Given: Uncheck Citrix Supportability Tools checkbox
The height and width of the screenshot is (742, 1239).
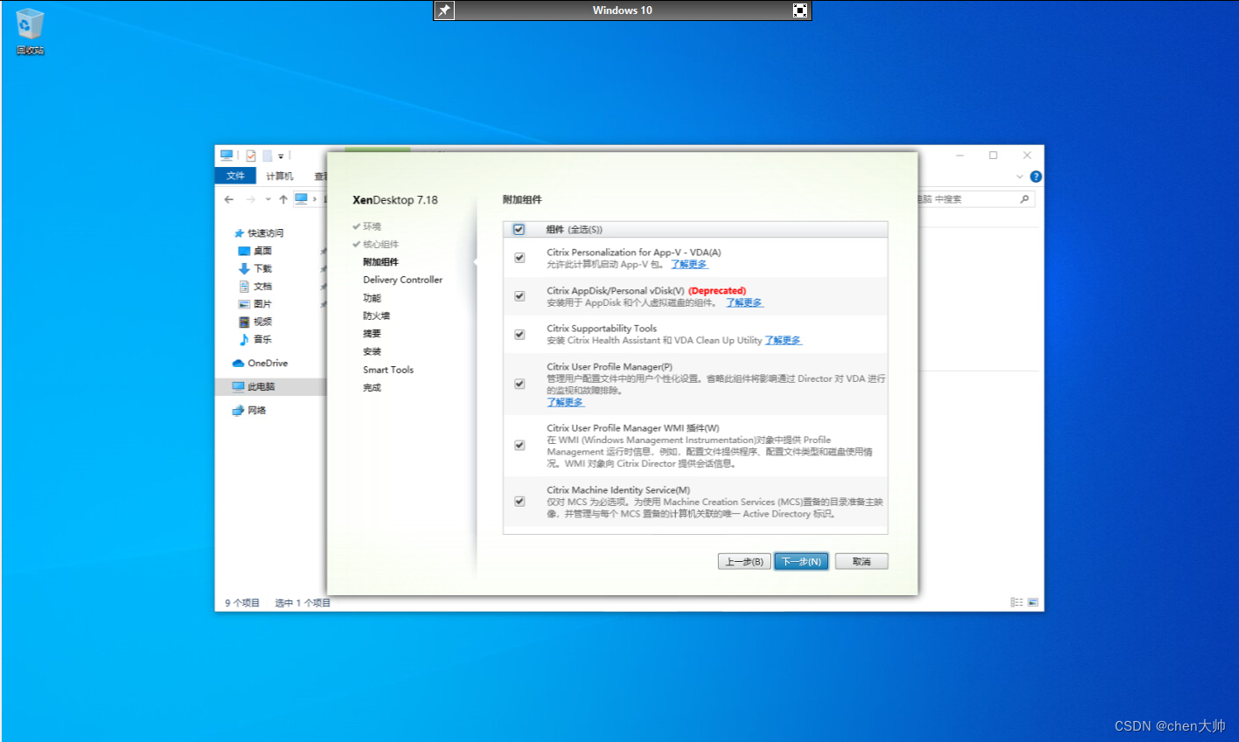Looking at the screenshot, I should (519, 334).
